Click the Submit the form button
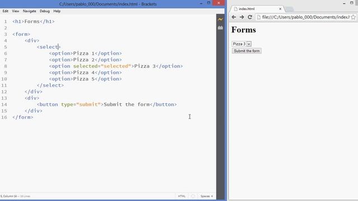Screen dimensions: 358x201 point(247,51)
